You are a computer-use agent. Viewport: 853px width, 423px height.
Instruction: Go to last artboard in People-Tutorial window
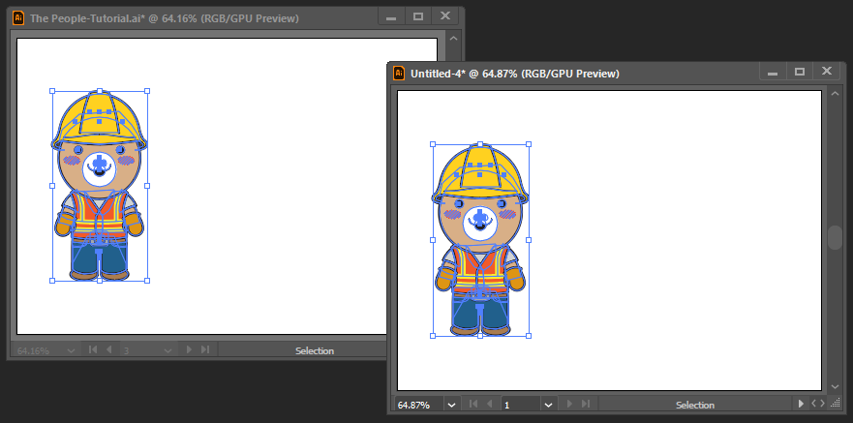pos(204,349)
